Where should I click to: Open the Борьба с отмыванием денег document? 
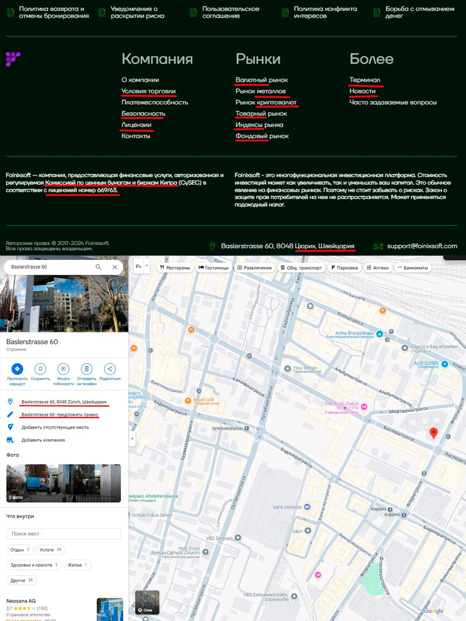(414, 12)
